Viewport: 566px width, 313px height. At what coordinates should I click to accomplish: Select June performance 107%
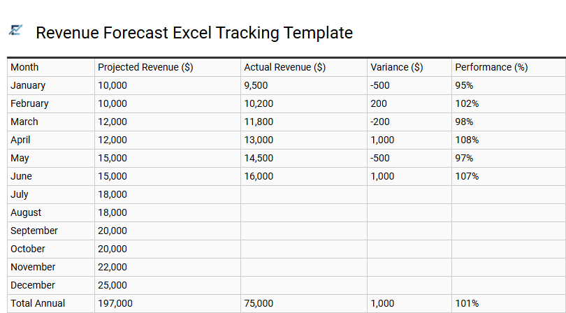pyautogui.click(x=467, y=176)
